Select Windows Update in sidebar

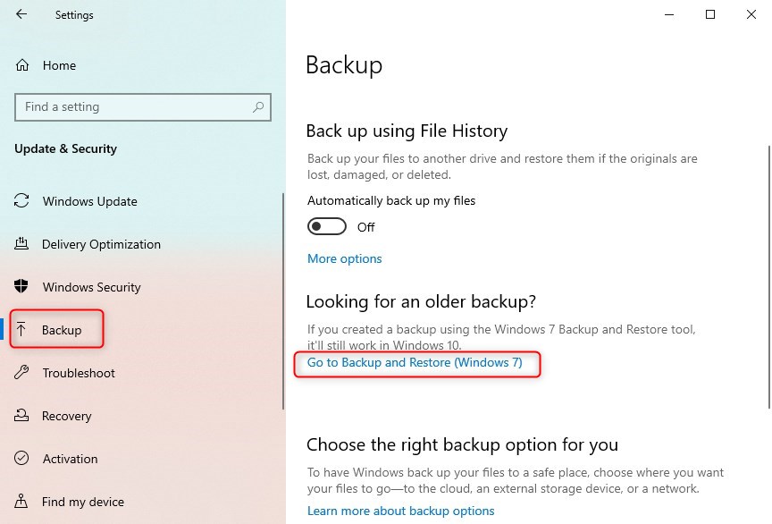tap(89, 201)
